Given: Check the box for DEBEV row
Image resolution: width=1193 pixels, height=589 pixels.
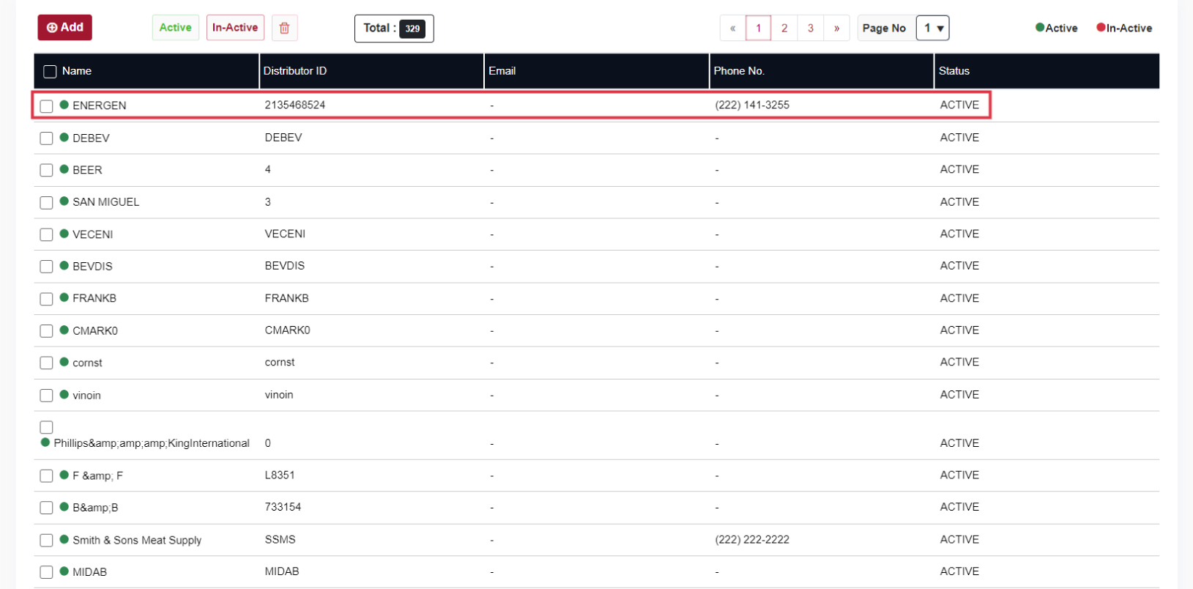Looking at the screenshot, I should tap(46, 138).
